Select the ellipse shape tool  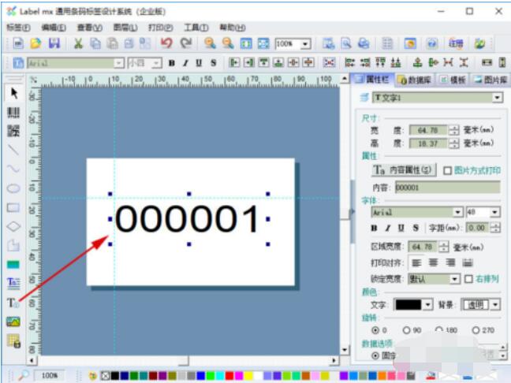[13, 188]
